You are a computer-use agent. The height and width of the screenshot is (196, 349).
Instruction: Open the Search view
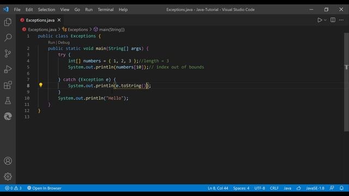click(x=8, y=38)
